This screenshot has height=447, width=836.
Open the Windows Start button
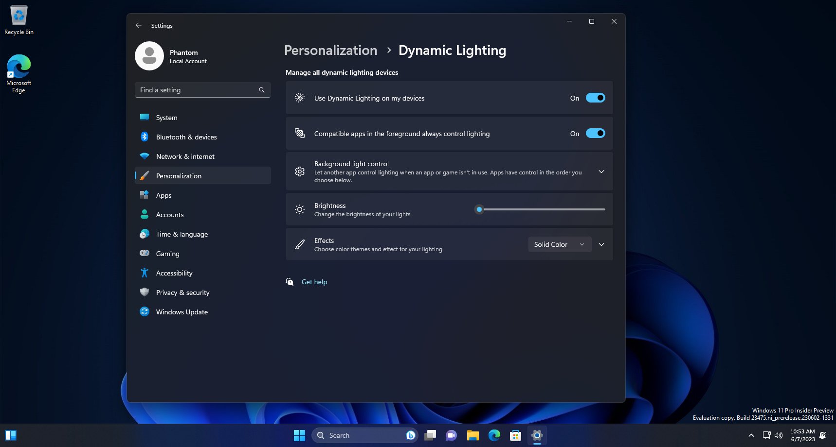[x=300, y=435]
